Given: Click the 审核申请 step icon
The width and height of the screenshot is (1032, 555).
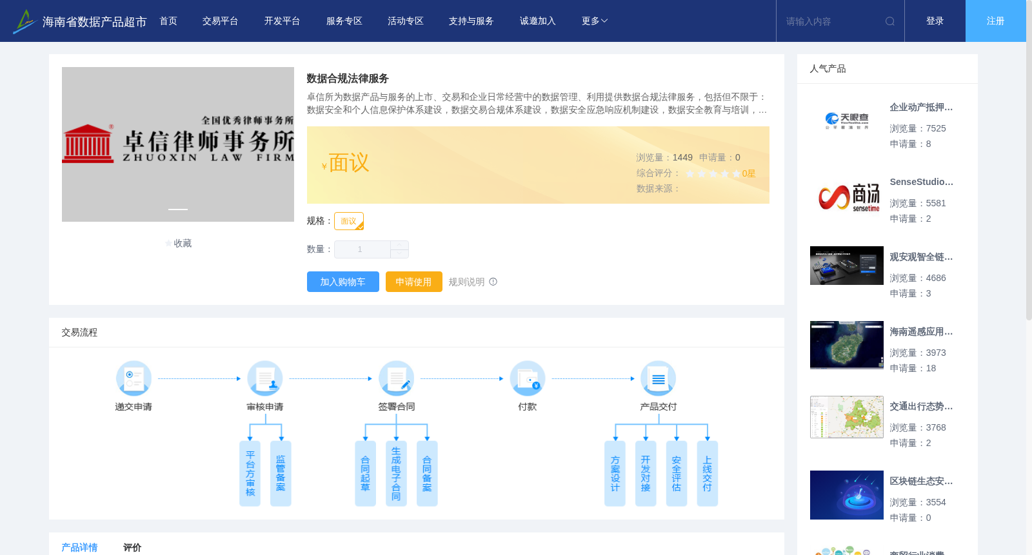Looking at the screenshot, I should click(x=265, y=378).
